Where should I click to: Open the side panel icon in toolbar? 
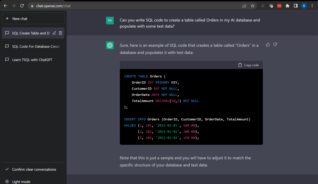click(x=296, y=6)
